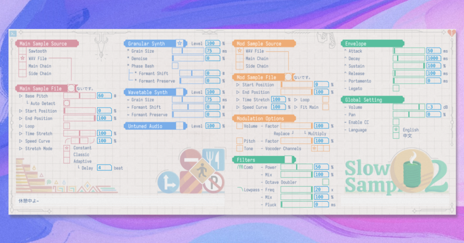Screen dimensions: 464x243
Task: Expand mod Speed Curve triangle
Action: coord(238,107)
